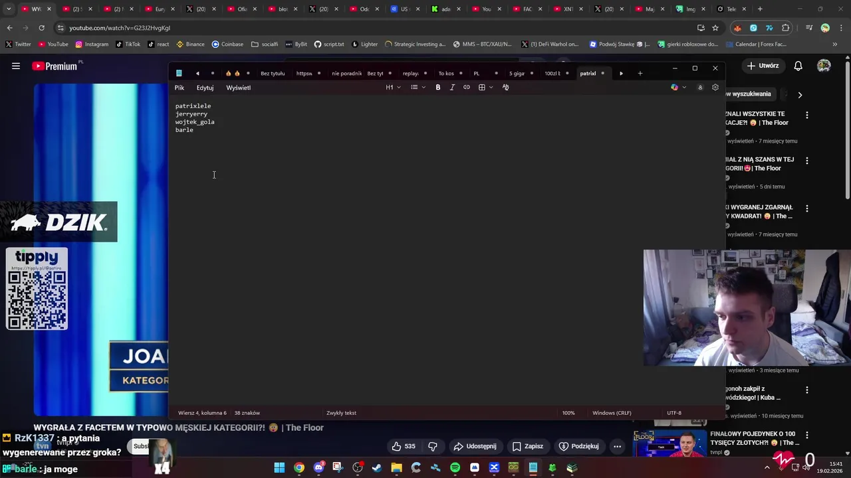Open line ending Windows (CRLF) selector
The width and height of the screenshot is (851, 478).
pyautogui.click(x=612, y=413)
